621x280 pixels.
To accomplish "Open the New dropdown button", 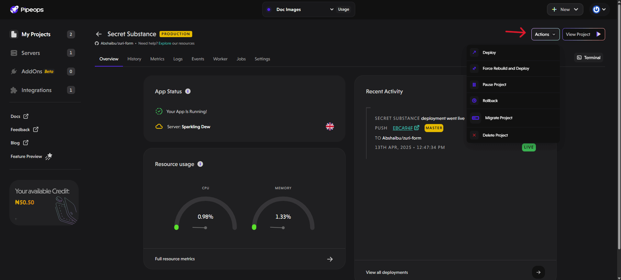I will 565,9.
